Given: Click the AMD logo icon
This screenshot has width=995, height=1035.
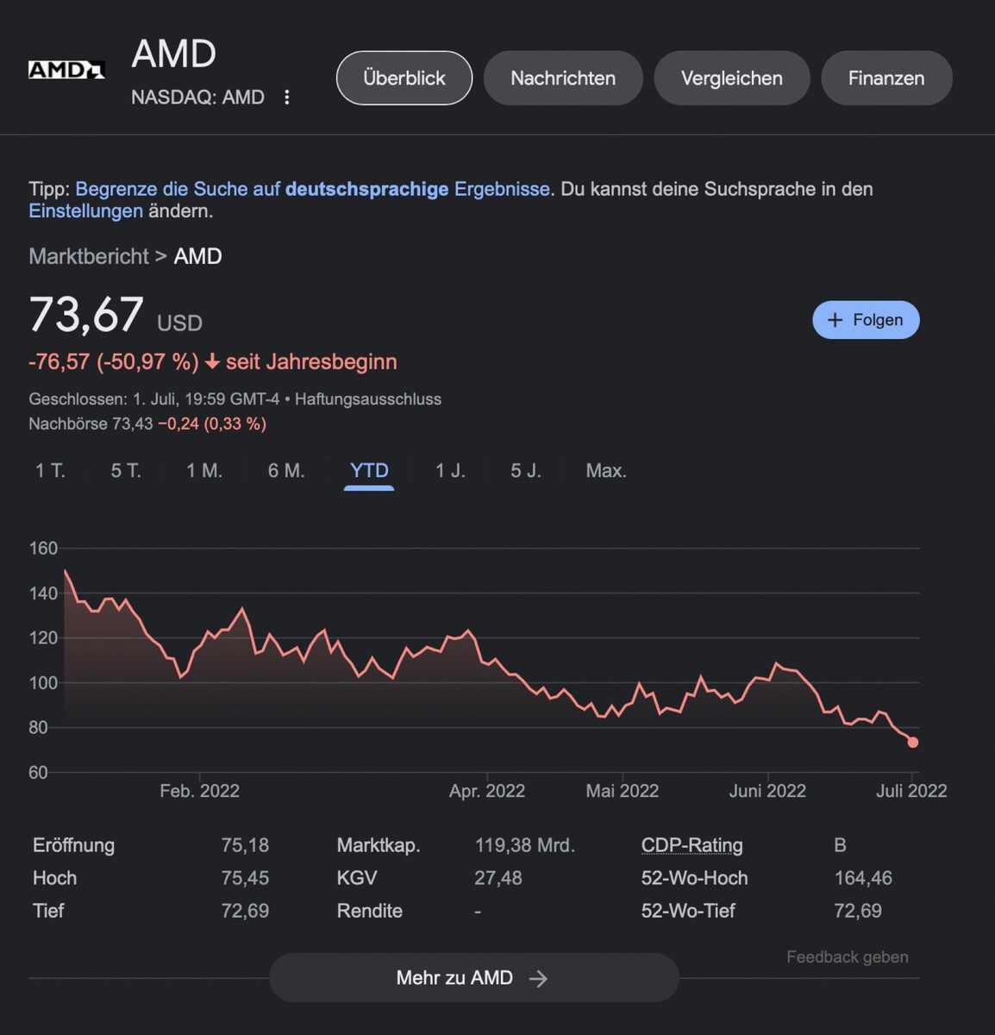Looking at the screenshot, I should (x=66, y=71).
